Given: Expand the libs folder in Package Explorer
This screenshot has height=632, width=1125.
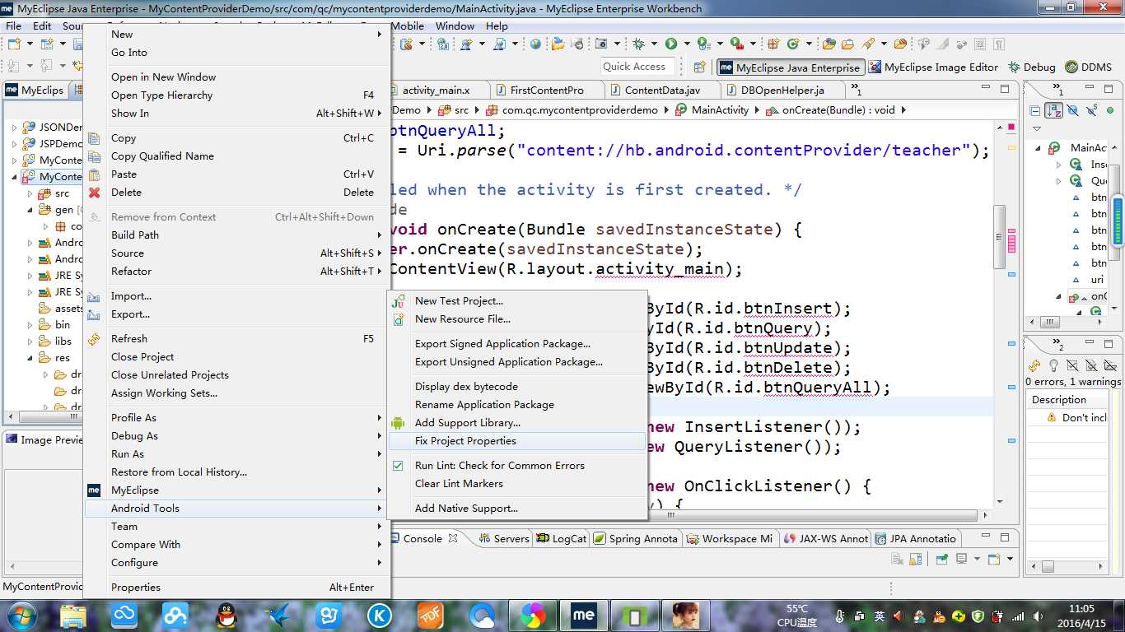Looking at the screenshot, I should point(30,342).
